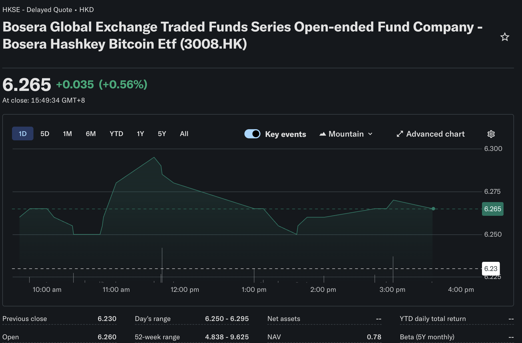Screen dimensions: 522x343
Task: Click the last price dot on chart
Action: [x=433, y=209]
